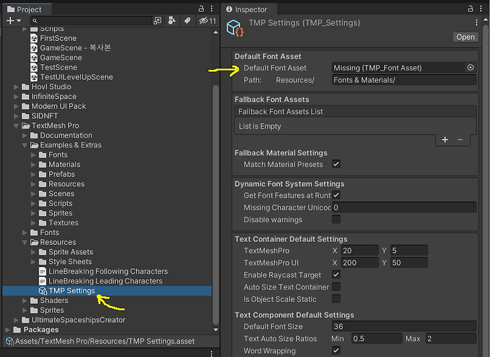490x357 pixels.
Task: Click the Search by Type icon
Action: click(x=172, y=21)
